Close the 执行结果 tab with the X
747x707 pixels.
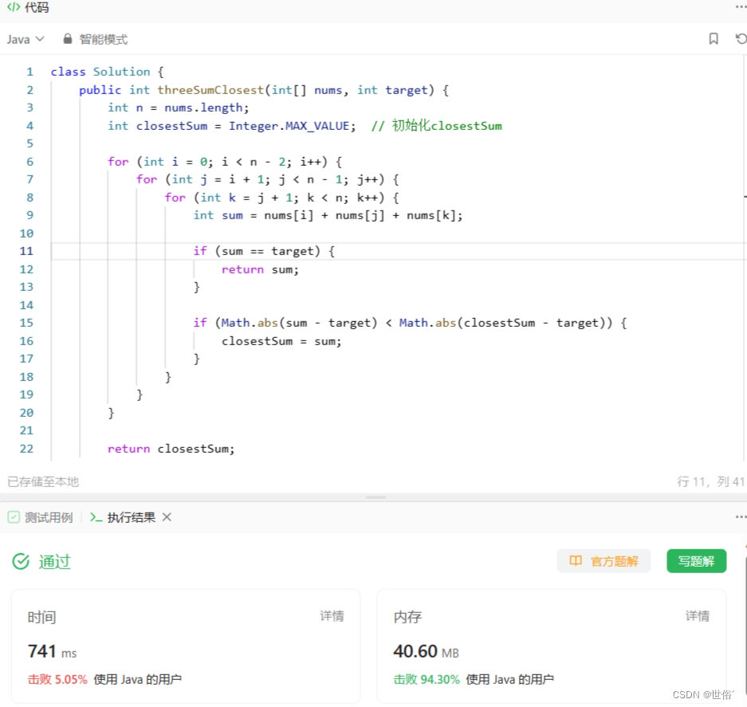point(167,517)
